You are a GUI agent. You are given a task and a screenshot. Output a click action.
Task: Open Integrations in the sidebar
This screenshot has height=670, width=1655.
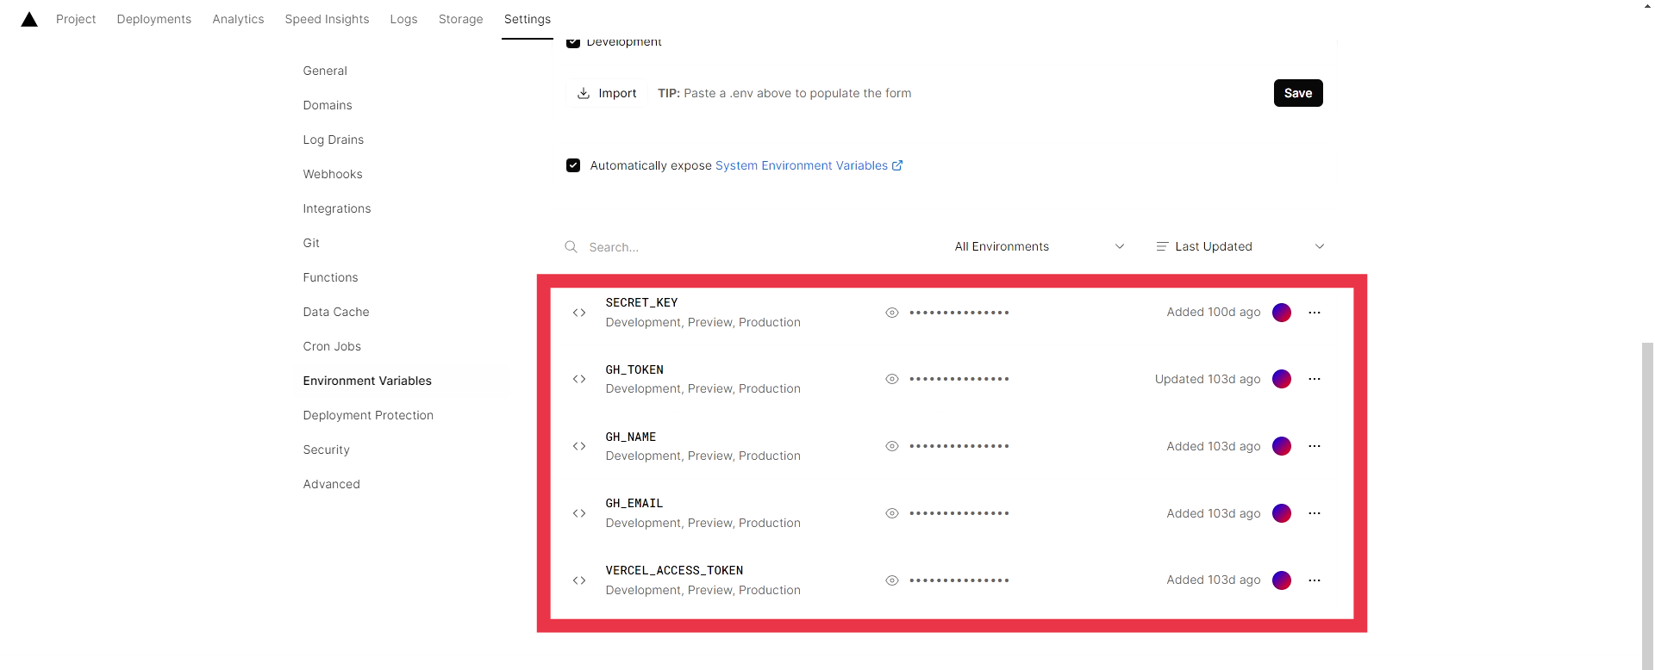(337, 208)
